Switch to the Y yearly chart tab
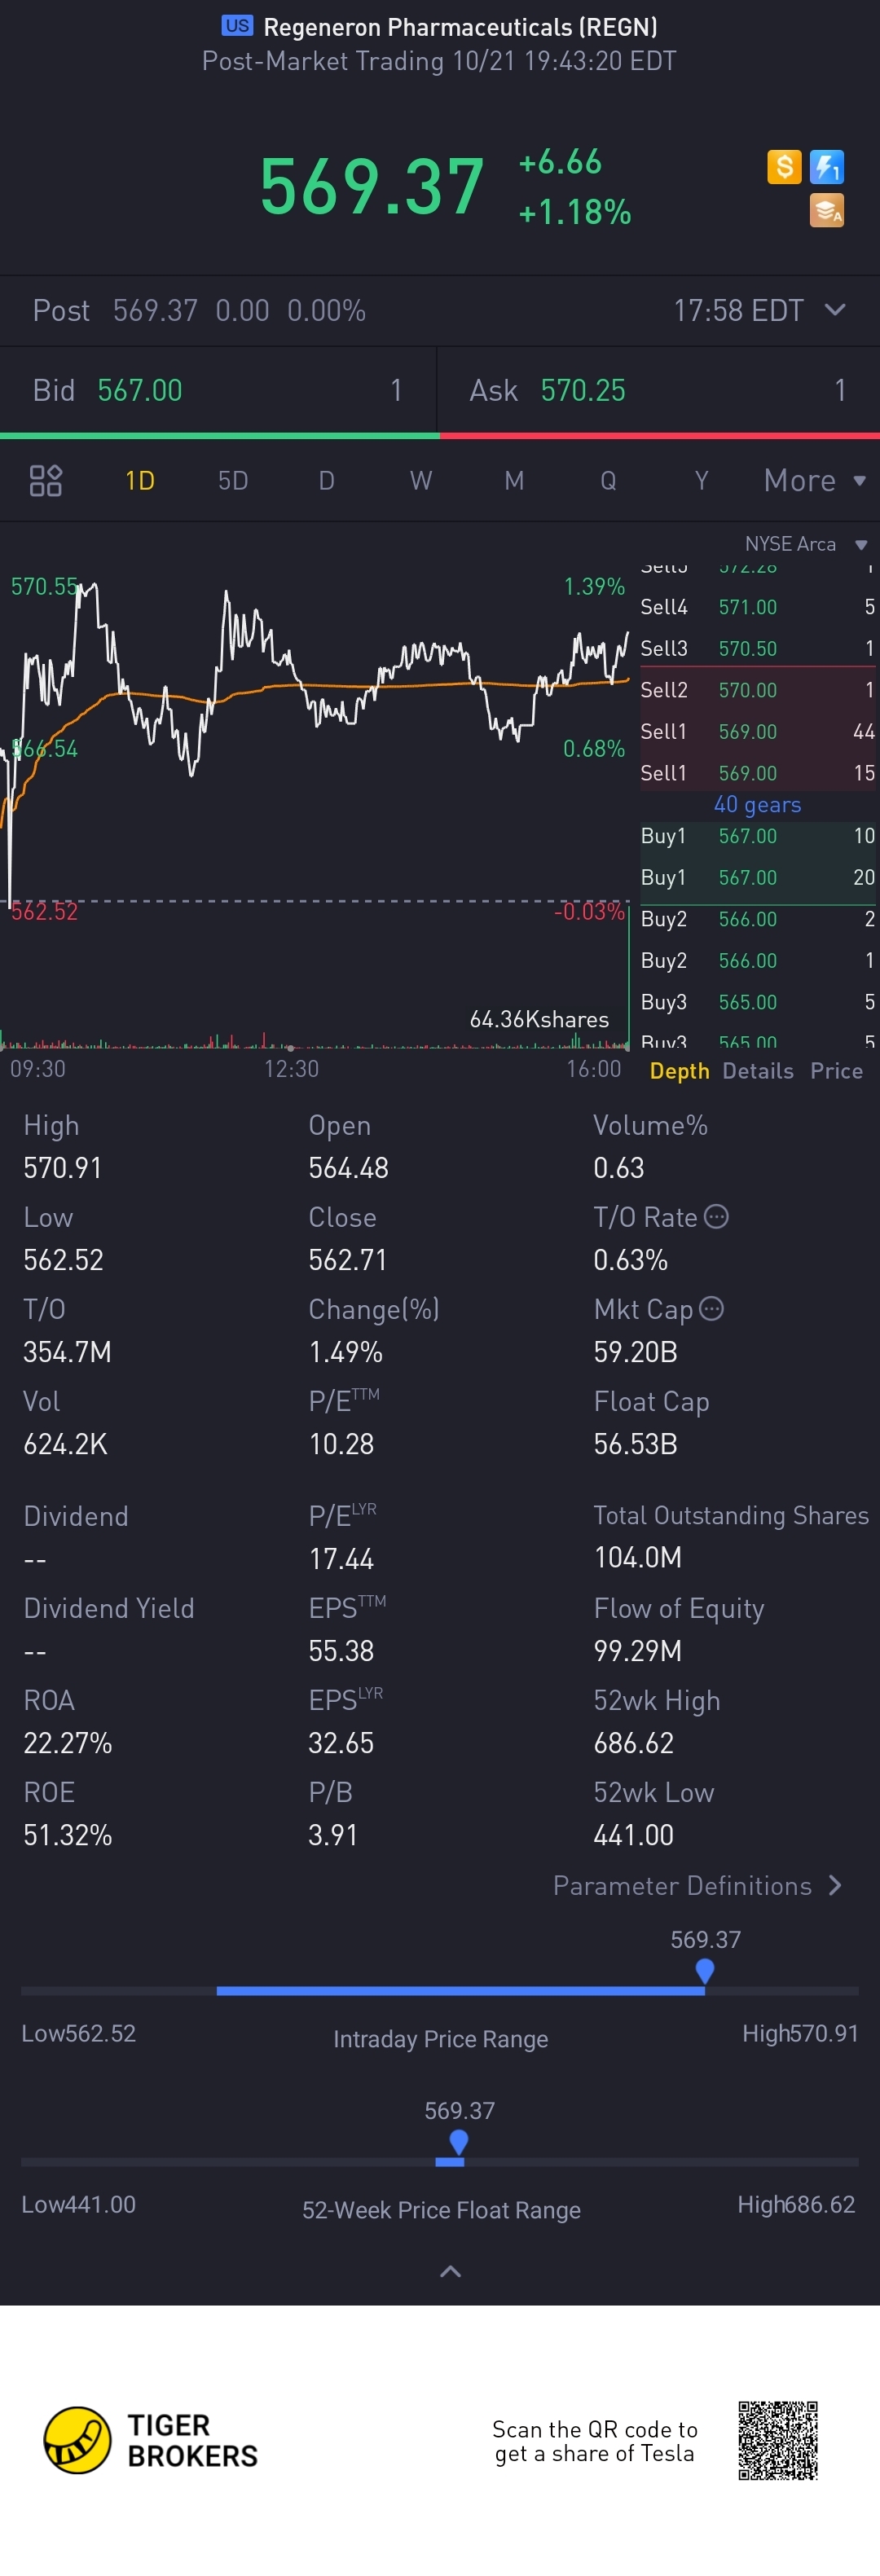The width and height of the screenshot is (880, 2576). (x=701, y=481)
